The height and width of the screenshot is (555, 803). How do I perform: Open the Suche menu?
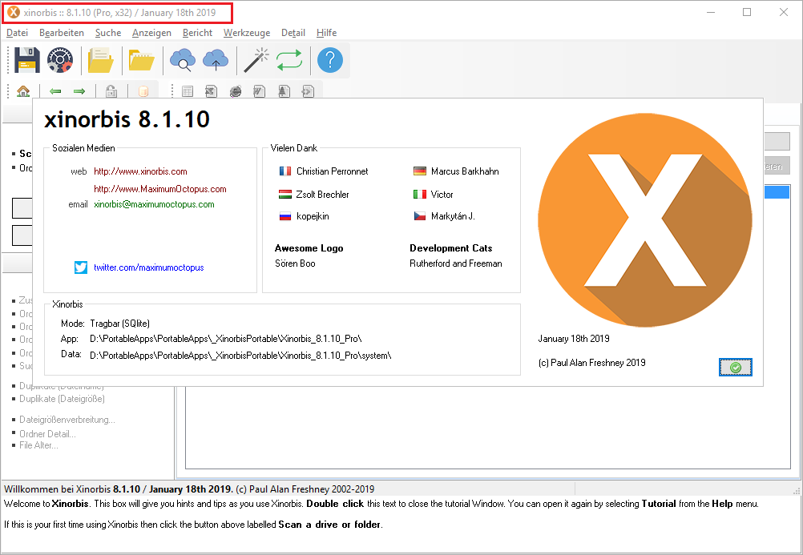108,33
